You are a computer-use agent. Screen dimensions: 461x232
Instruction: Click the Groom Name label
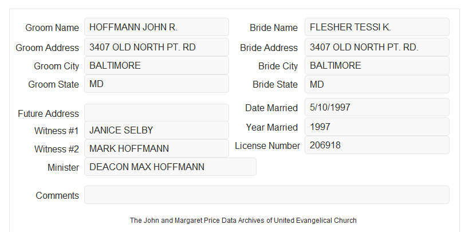[52, 27]
